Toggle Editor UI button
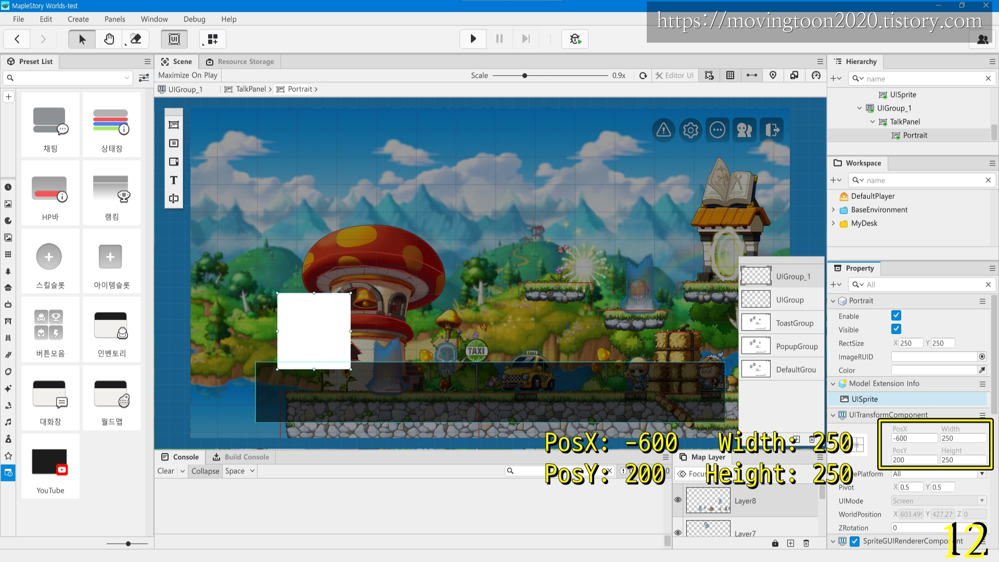The height and width of the screenshot is (562, 999). point(674,75)
